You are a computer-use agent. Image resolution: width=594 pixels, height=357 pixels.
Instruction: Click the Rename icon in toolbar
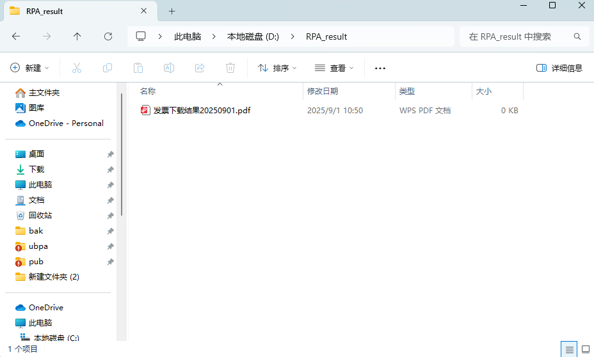[169, 68]
